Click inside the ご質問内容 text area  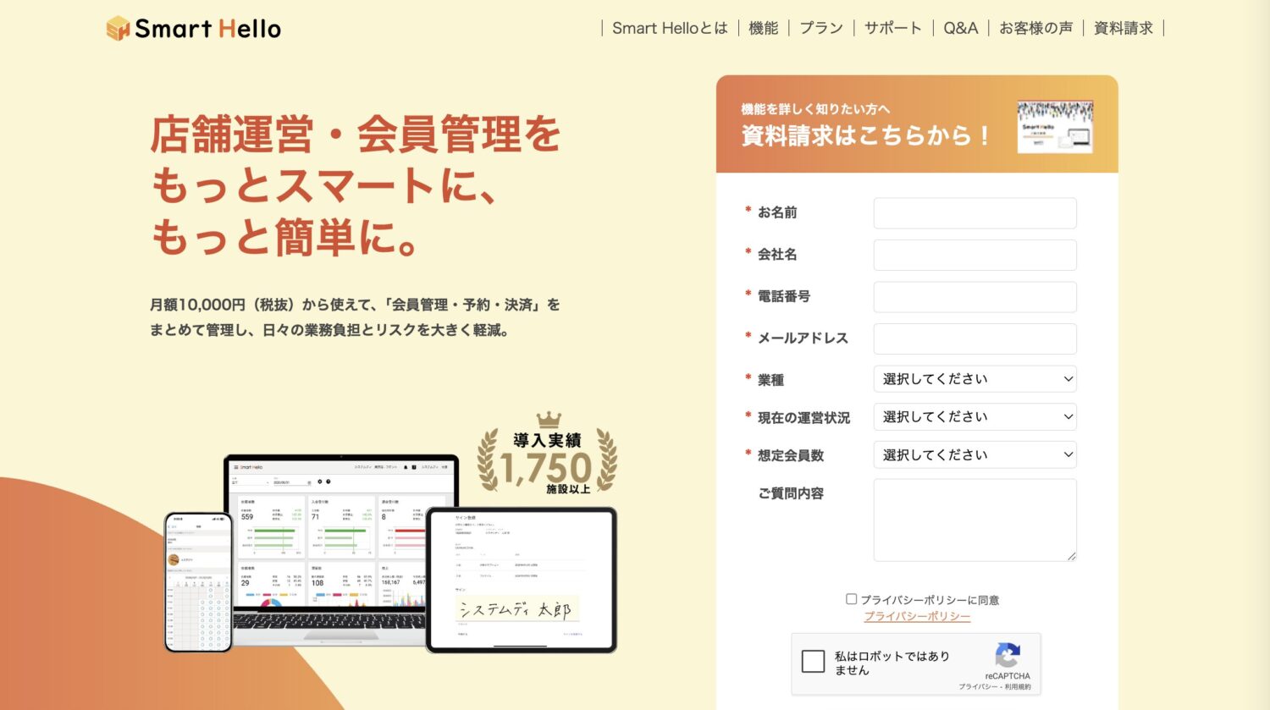tap(975, 520)
